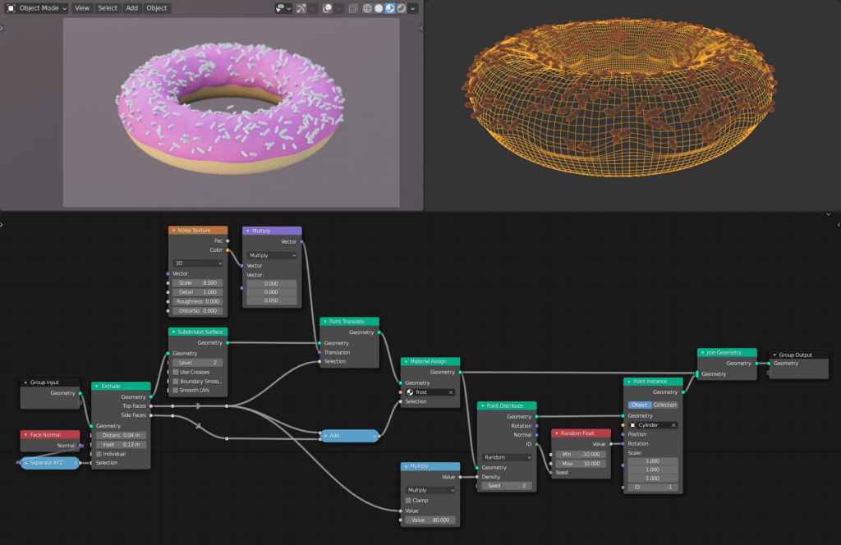Switch to wireframe shading
Viewport: 841px width, 545px height.
click(x=368, y=8)
